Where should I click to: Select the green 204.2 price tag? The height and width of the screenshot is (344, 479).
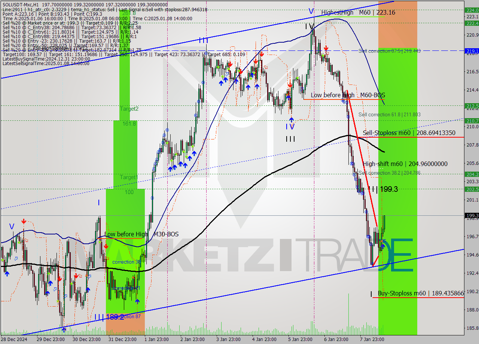pos(472,174)
